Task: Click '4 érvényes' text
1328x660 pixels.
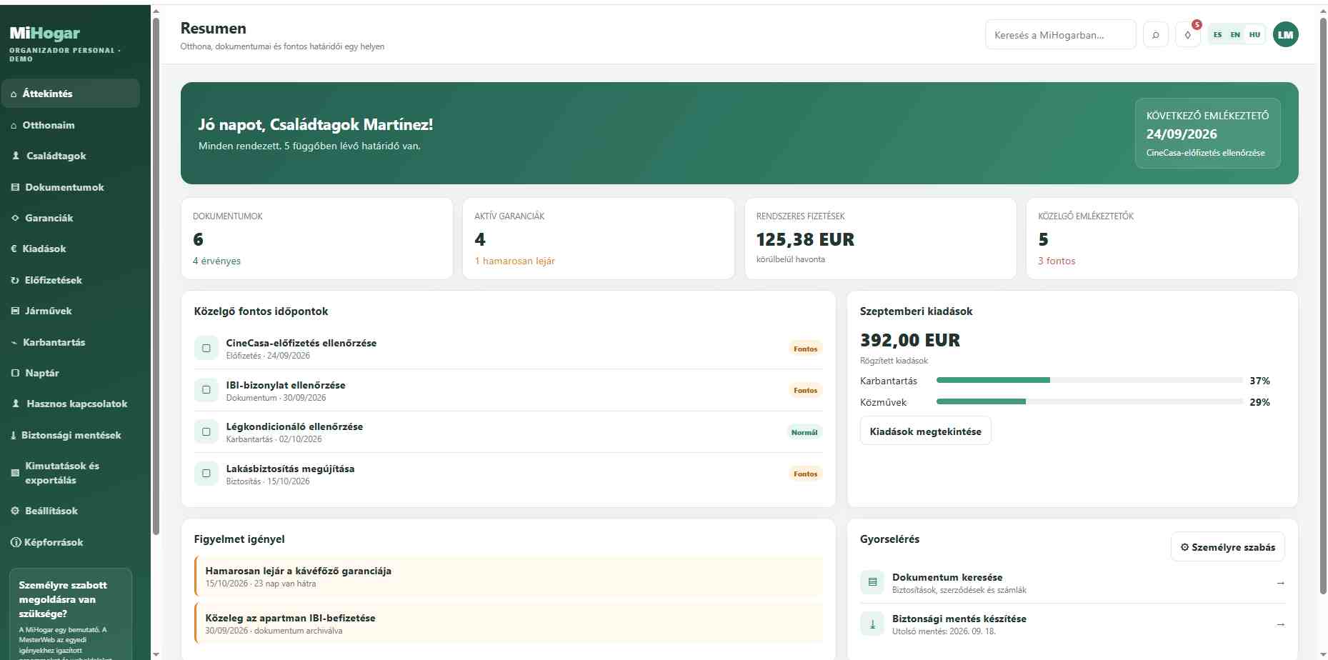Action: click(216, 261)
